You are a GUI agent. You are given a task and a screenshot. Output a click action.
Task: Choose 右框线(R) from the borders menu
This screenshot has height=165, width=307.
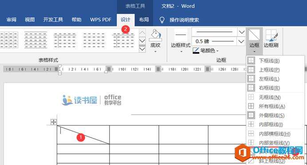(x=276, y=88)
